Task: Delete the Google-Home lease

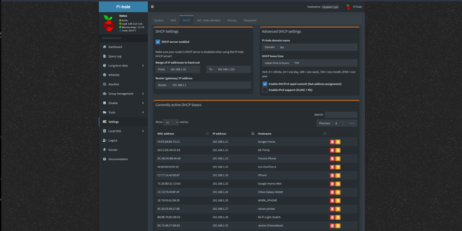Action: tap(332, 142)
